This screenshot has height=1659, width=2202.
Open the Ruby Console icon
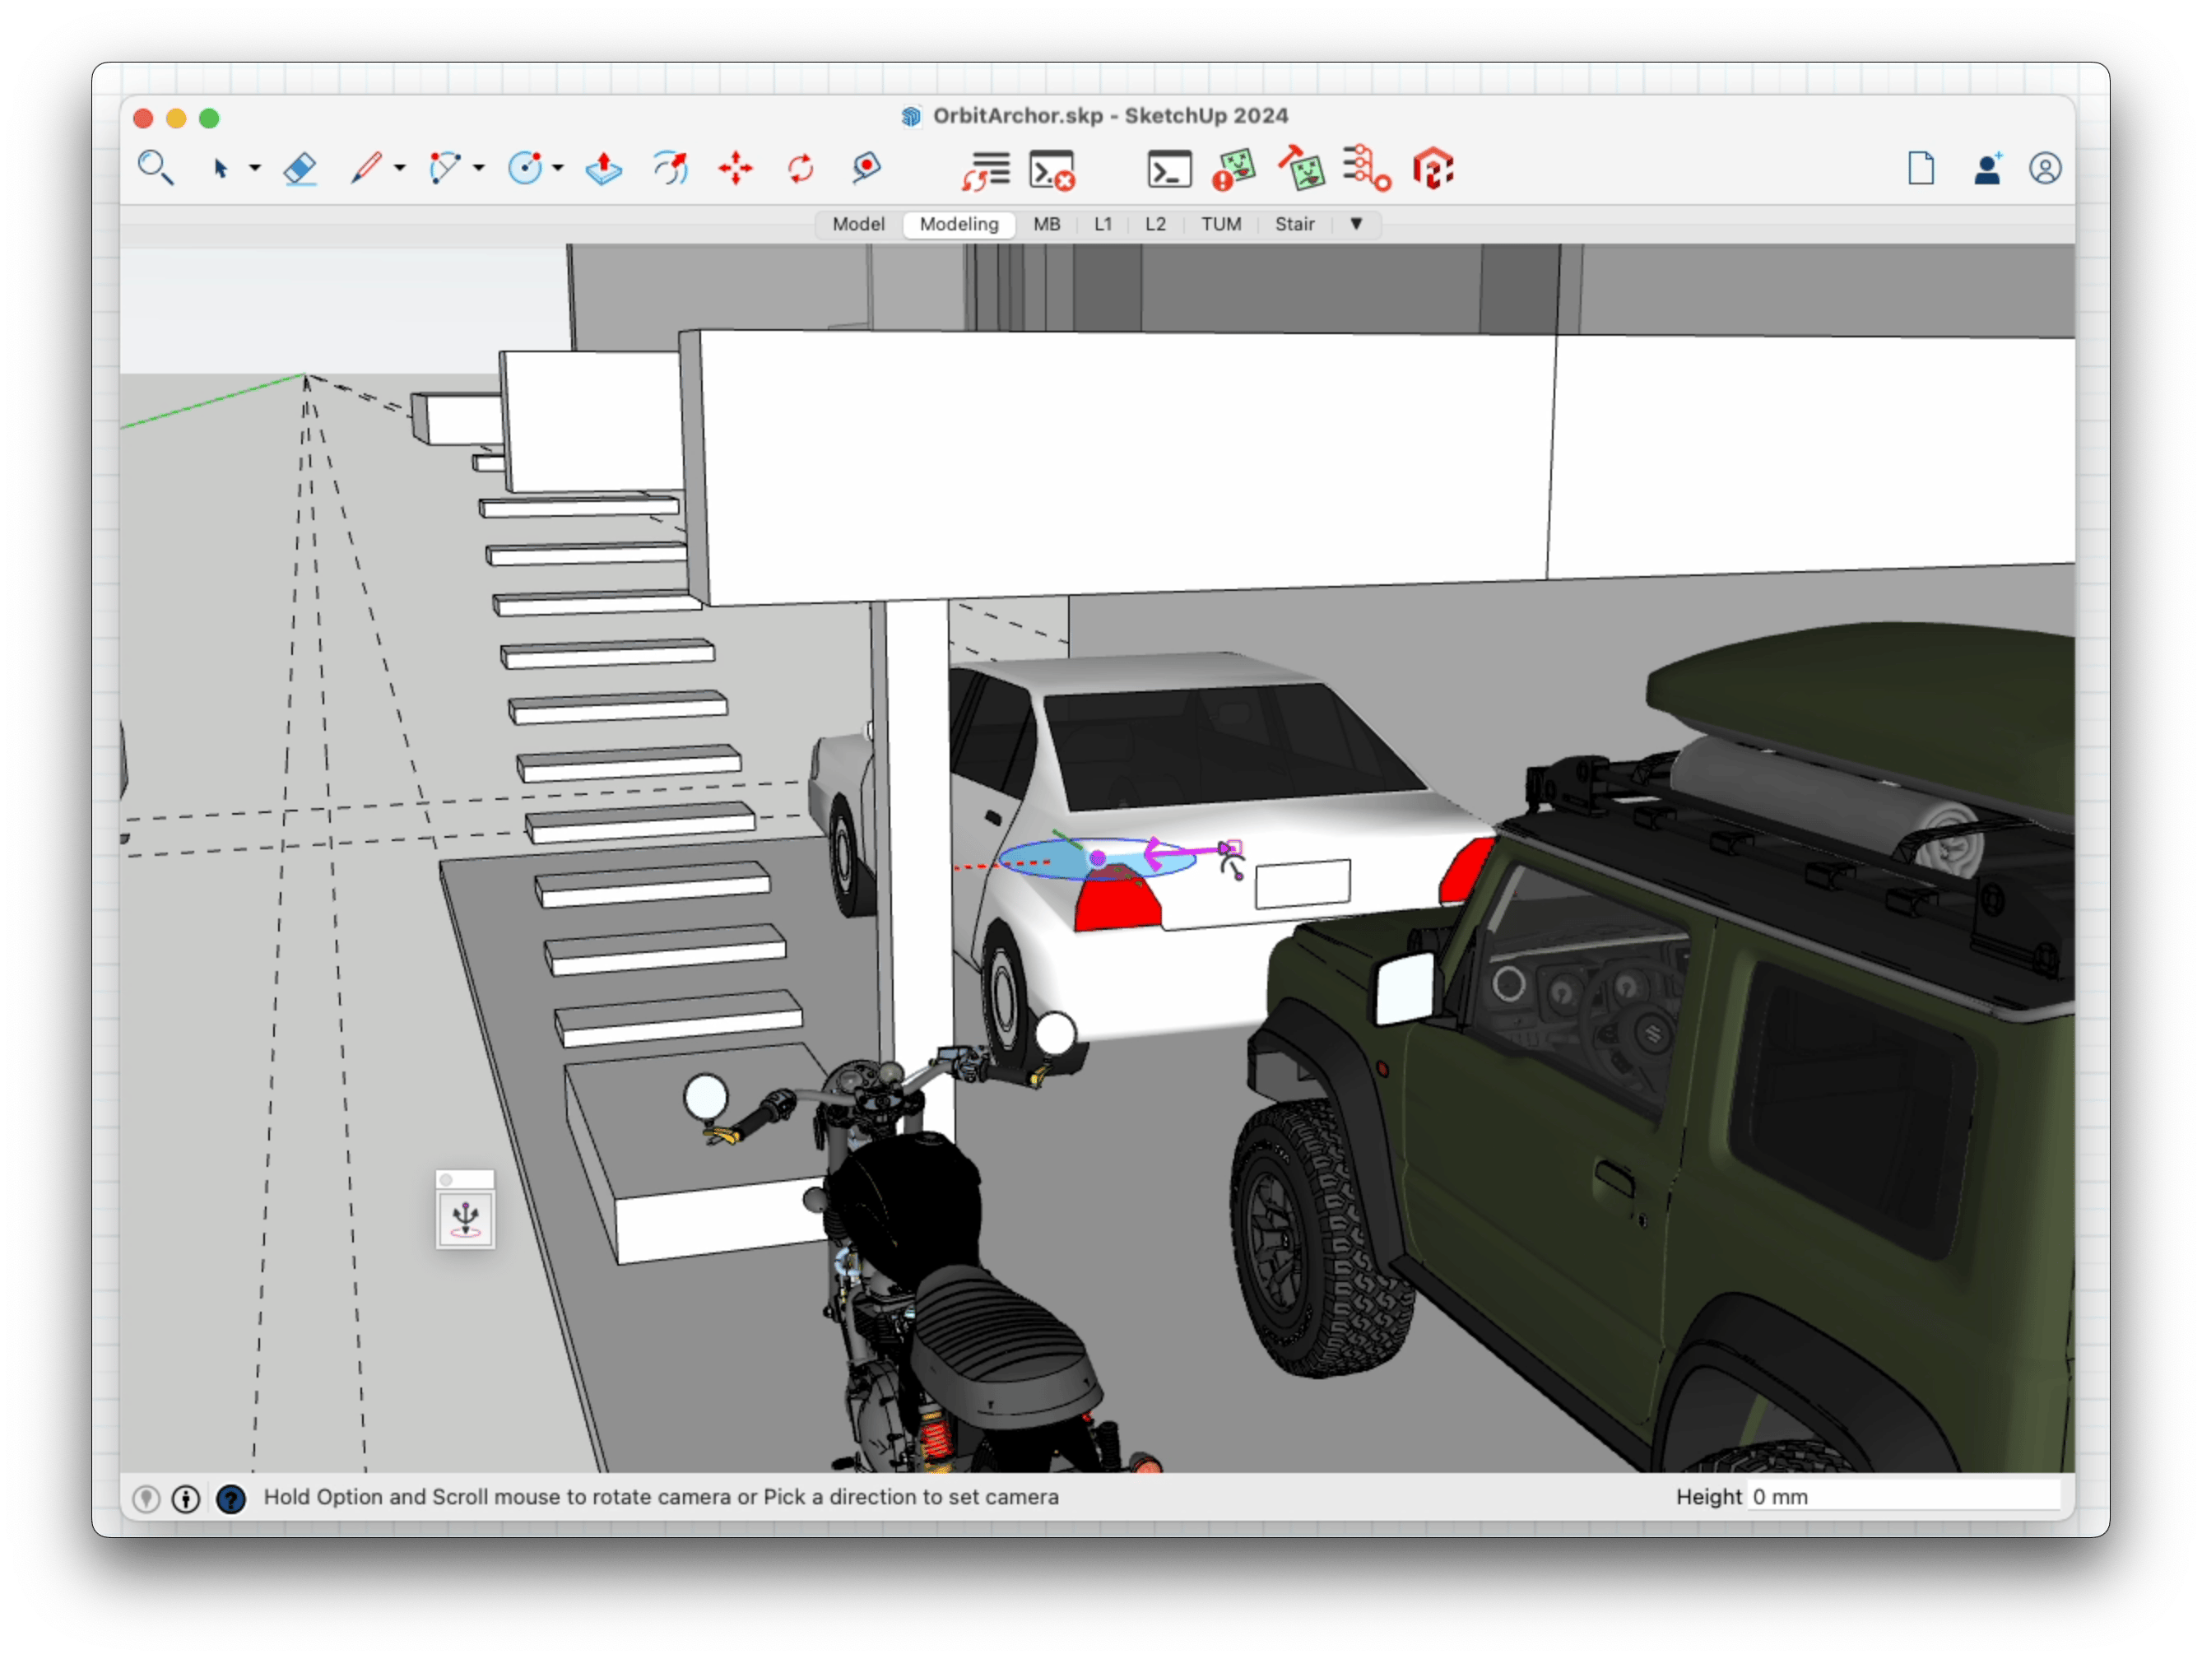click(x=1168, y=170)
